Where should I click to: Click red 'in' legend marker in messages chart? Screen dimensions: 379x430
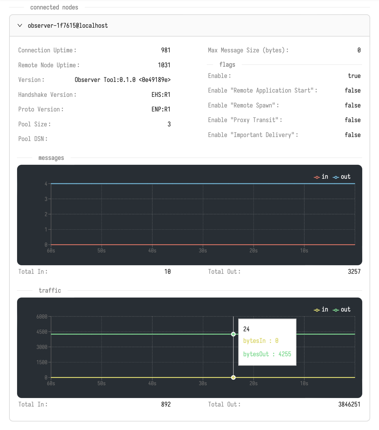(x=317, y=177)
